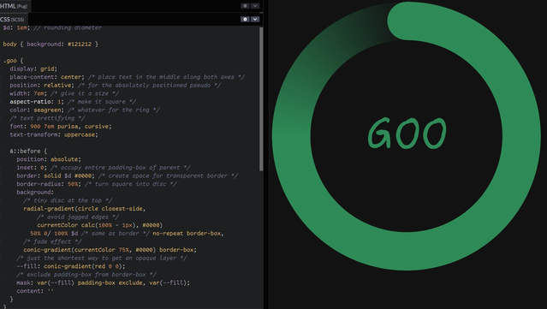Click the 'border-radius: 50%;' declaration

tap(49, 184)
